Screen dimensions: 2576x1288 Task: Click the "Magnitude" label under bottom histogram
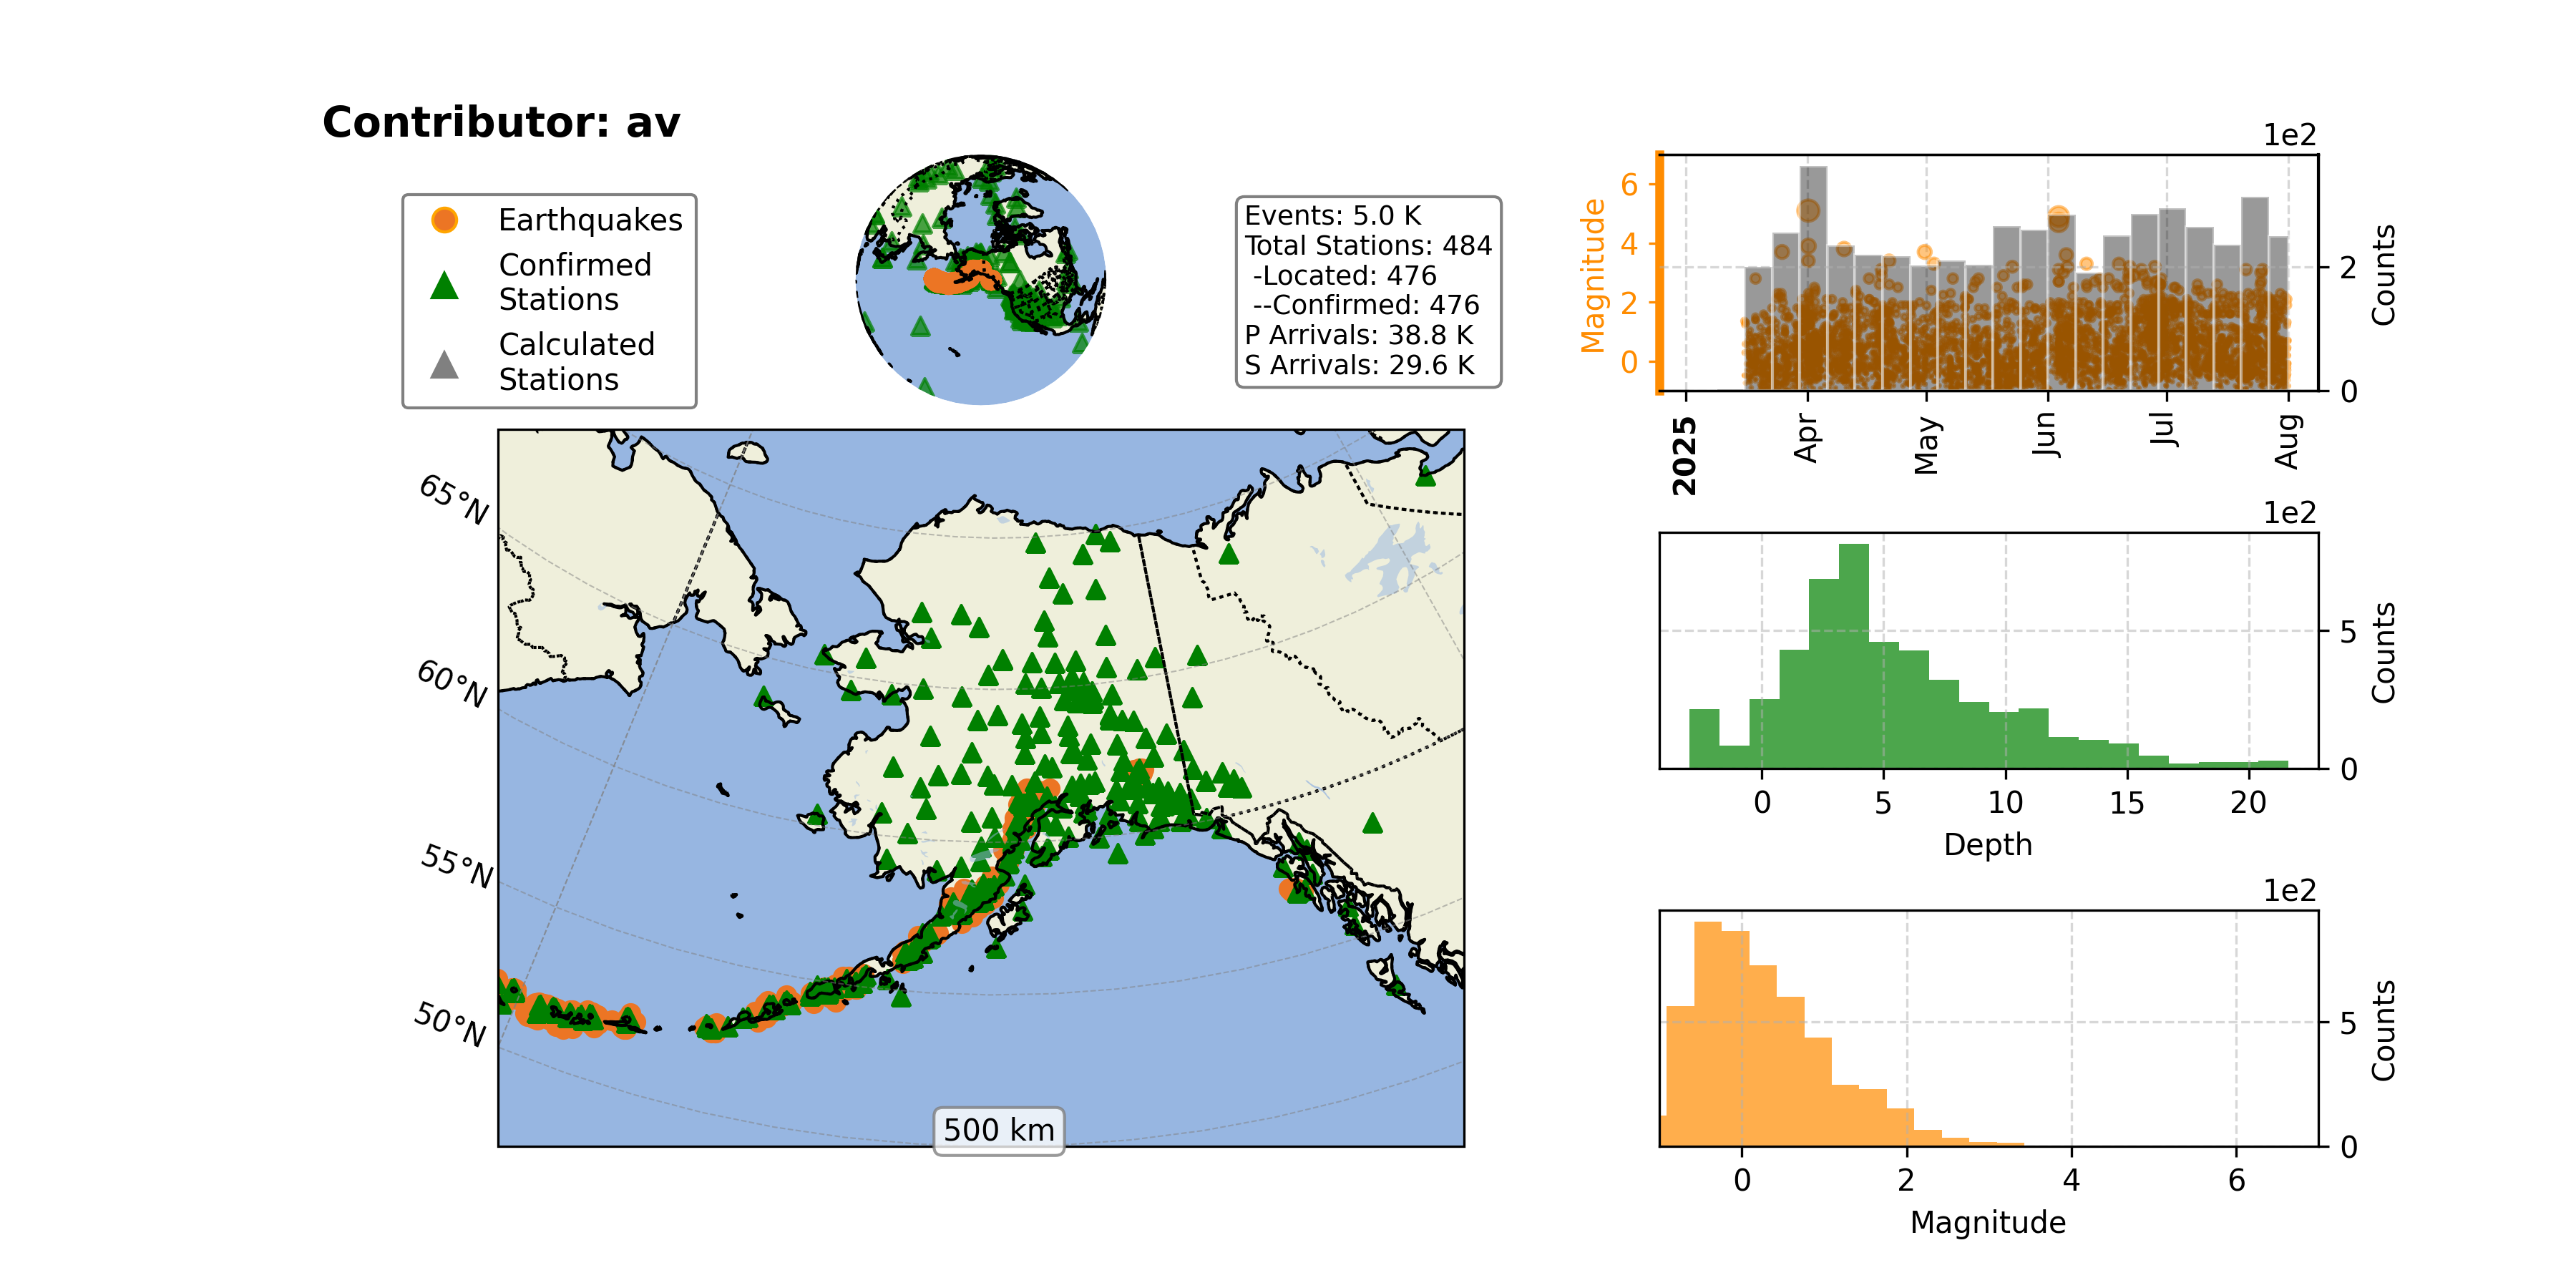click(1988, 1222)
